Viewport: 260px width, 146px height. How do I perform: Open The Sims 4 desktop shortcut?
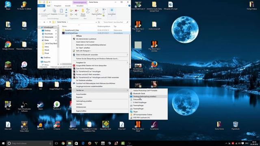tap(57, 105)
